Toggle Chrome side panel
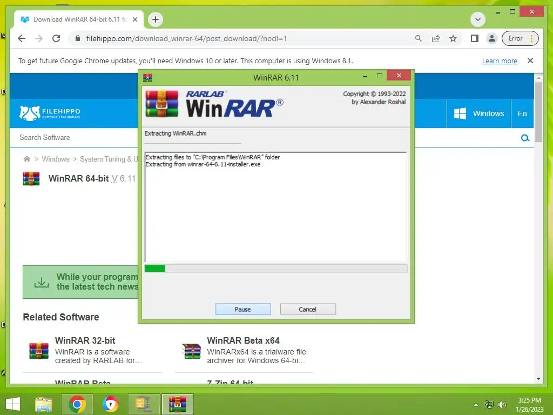Screen dimensions: 553x415 point(475,38)
